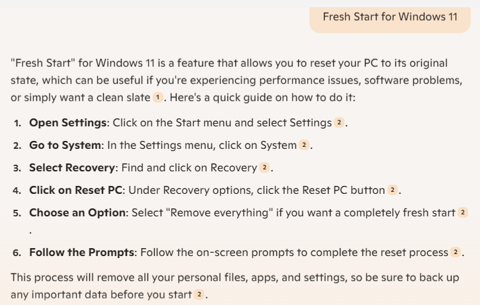The width and height of the screenshot is (480, 305).
Task: Click the bold "Open Settings" step heading
Action: point(67,123)
